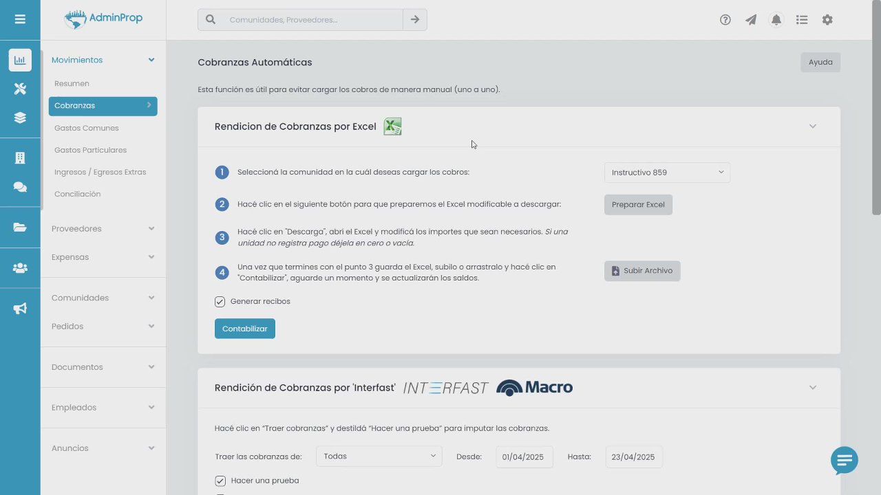Click the Contabilizar button
This screenshot has width=881, height=495.
coord(245,329)
